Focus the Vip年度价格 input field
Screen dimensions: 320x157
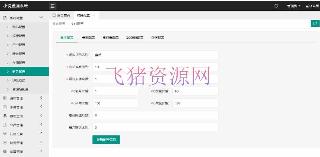[x=195, y=103]
